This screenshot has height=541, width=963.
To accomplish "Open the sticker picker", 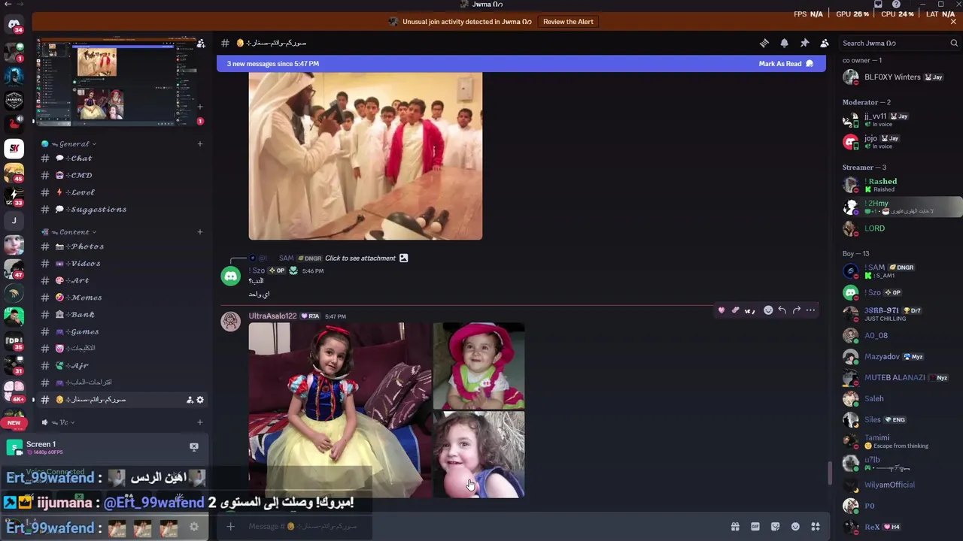I will (775, 527).
